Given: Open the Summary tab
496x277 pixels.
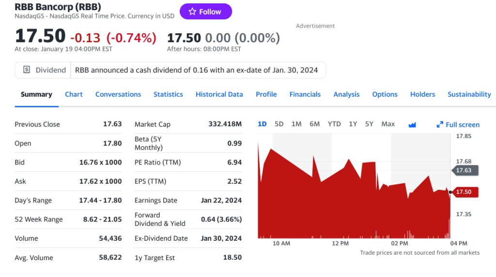Looking at the screenshot, I should (x=36, y=94).
